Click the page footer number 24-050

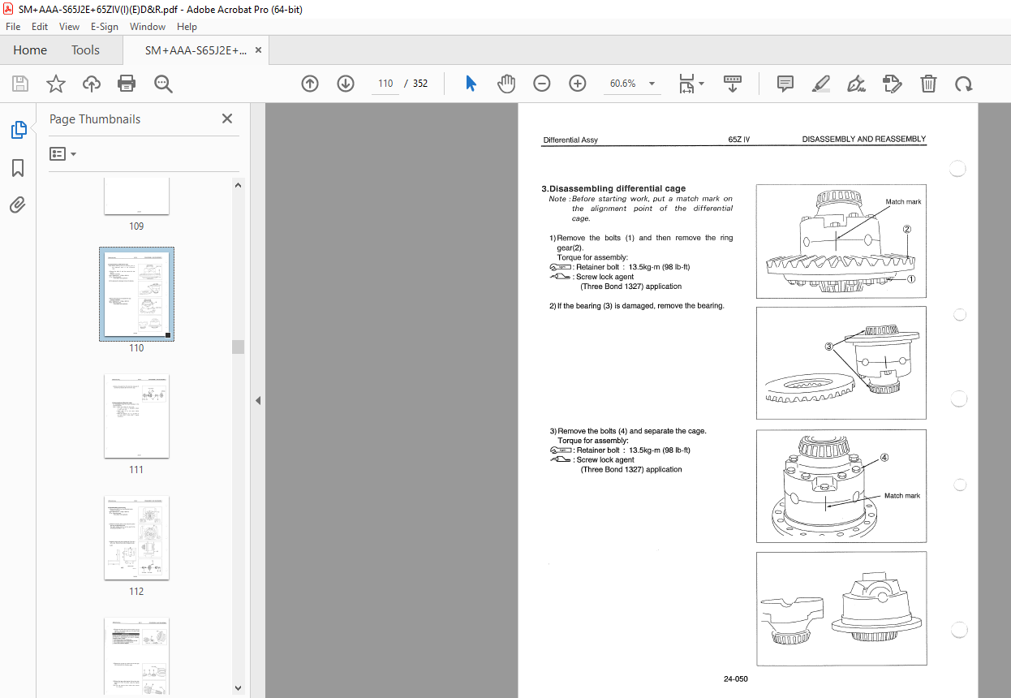click(x=735, y=679)
